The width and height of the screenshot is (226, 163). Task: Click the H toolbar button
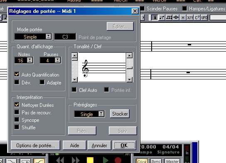[x=183, y=17]
